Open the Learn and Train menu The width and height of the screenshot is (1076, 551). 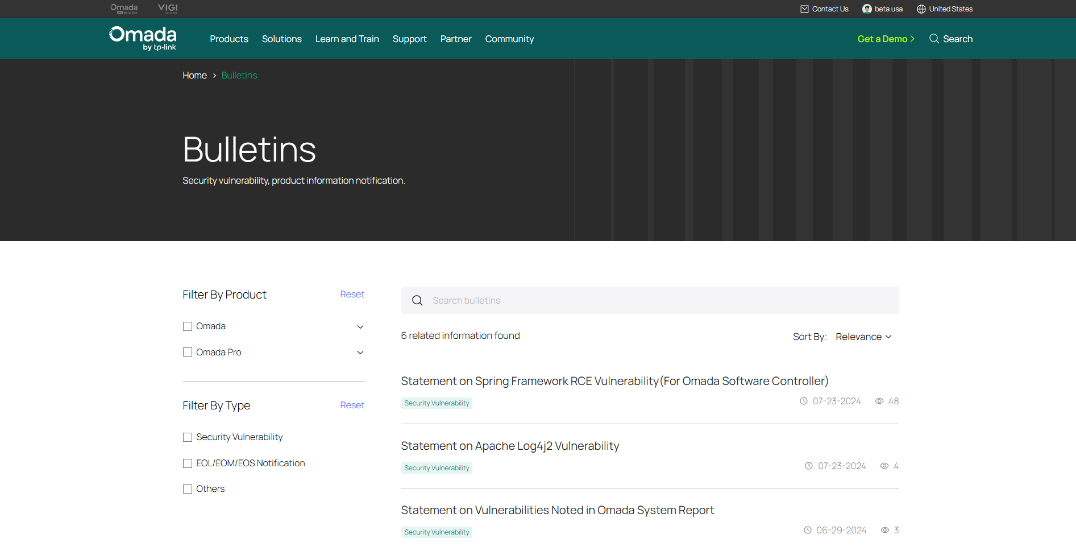(347, 39)
